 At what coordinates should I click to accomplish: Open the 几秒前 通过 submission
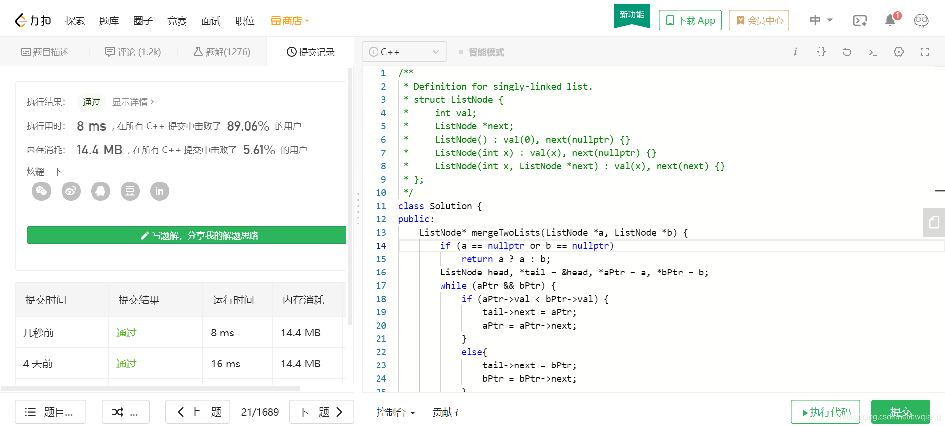point(126,333)
